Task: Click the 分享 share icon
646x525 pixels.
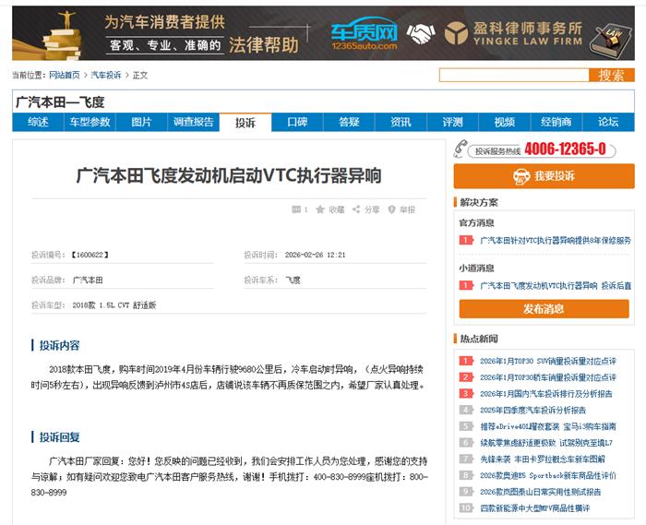Action: (x=355, y=209)
